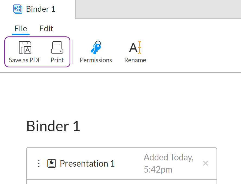
Task: Switch to the Edit tab
Action: [x=46, y=28]
